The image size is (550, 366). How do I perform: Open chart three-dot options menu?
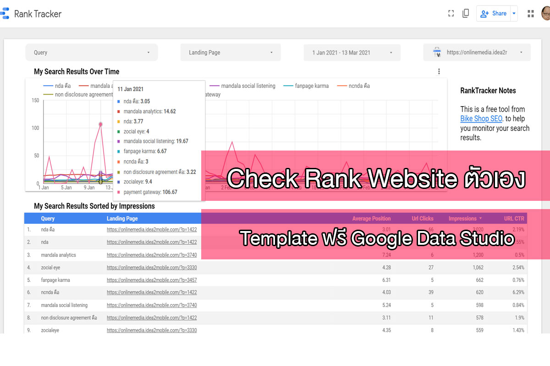coord(439,71)
